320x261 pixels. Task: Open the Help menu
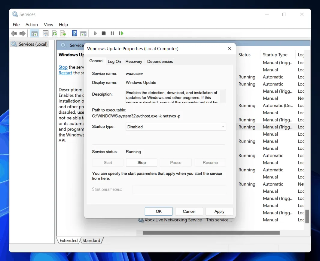coord(63,25)
